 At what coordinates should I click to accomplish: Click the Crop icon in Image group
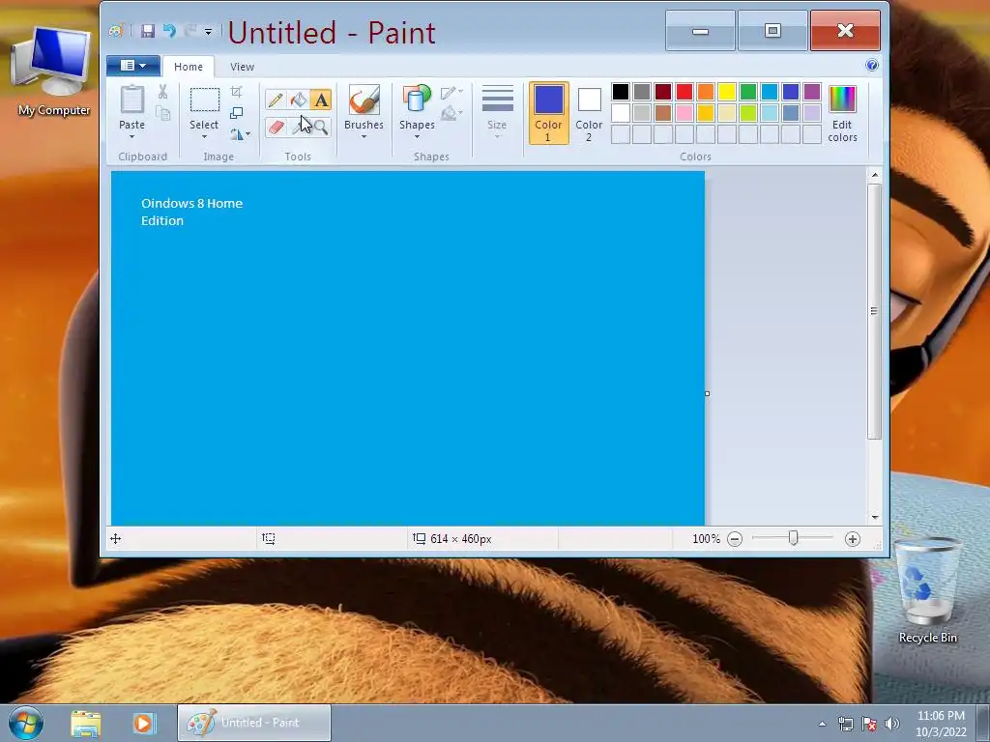[x=237, y=92]
